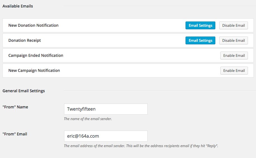
Task: Click the Campaign Ended Notification row title
Action: pos(36,55)
